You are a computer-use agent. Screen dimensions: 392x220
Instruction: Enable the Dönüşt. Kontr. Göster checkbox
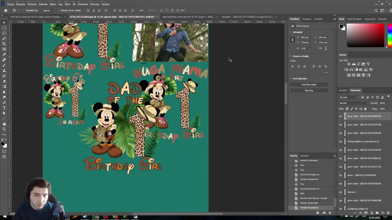[x=58, y=10]
